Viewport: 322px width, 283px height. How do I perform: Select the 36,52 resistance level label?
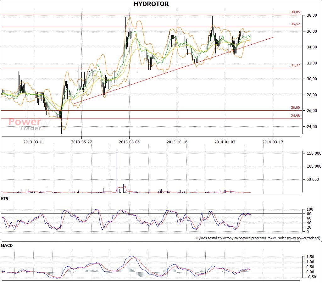(295, 24)
